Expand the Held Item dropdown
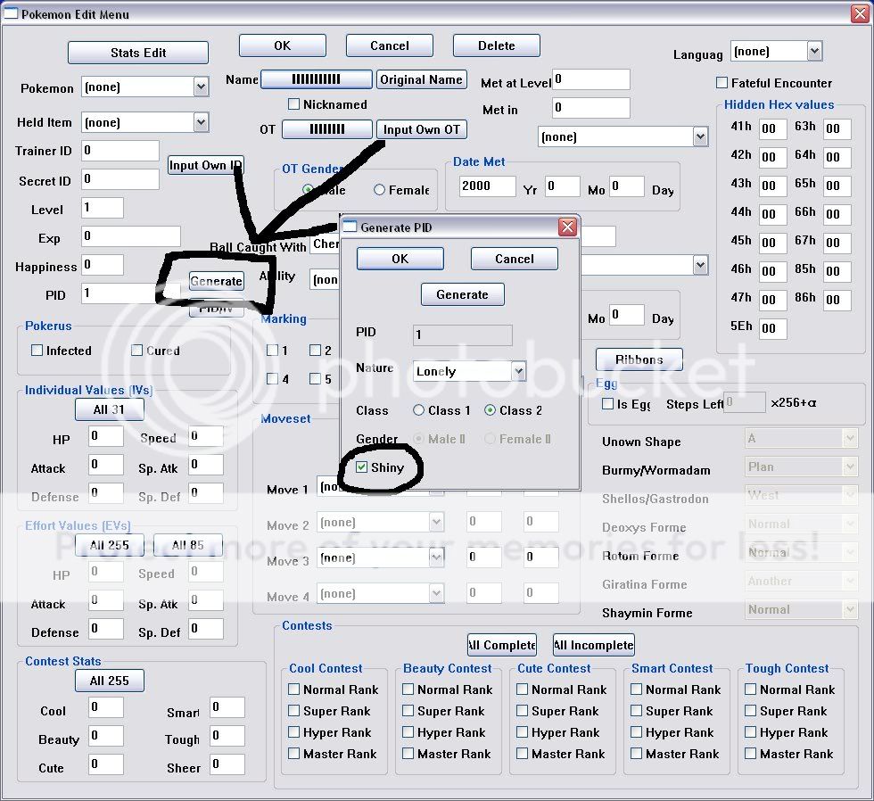Screen dimensions: 874x801 tap(201, 122)
